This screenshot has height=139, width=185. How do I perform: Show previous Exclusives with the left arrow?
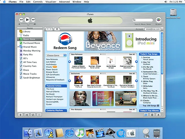(70, 81)
